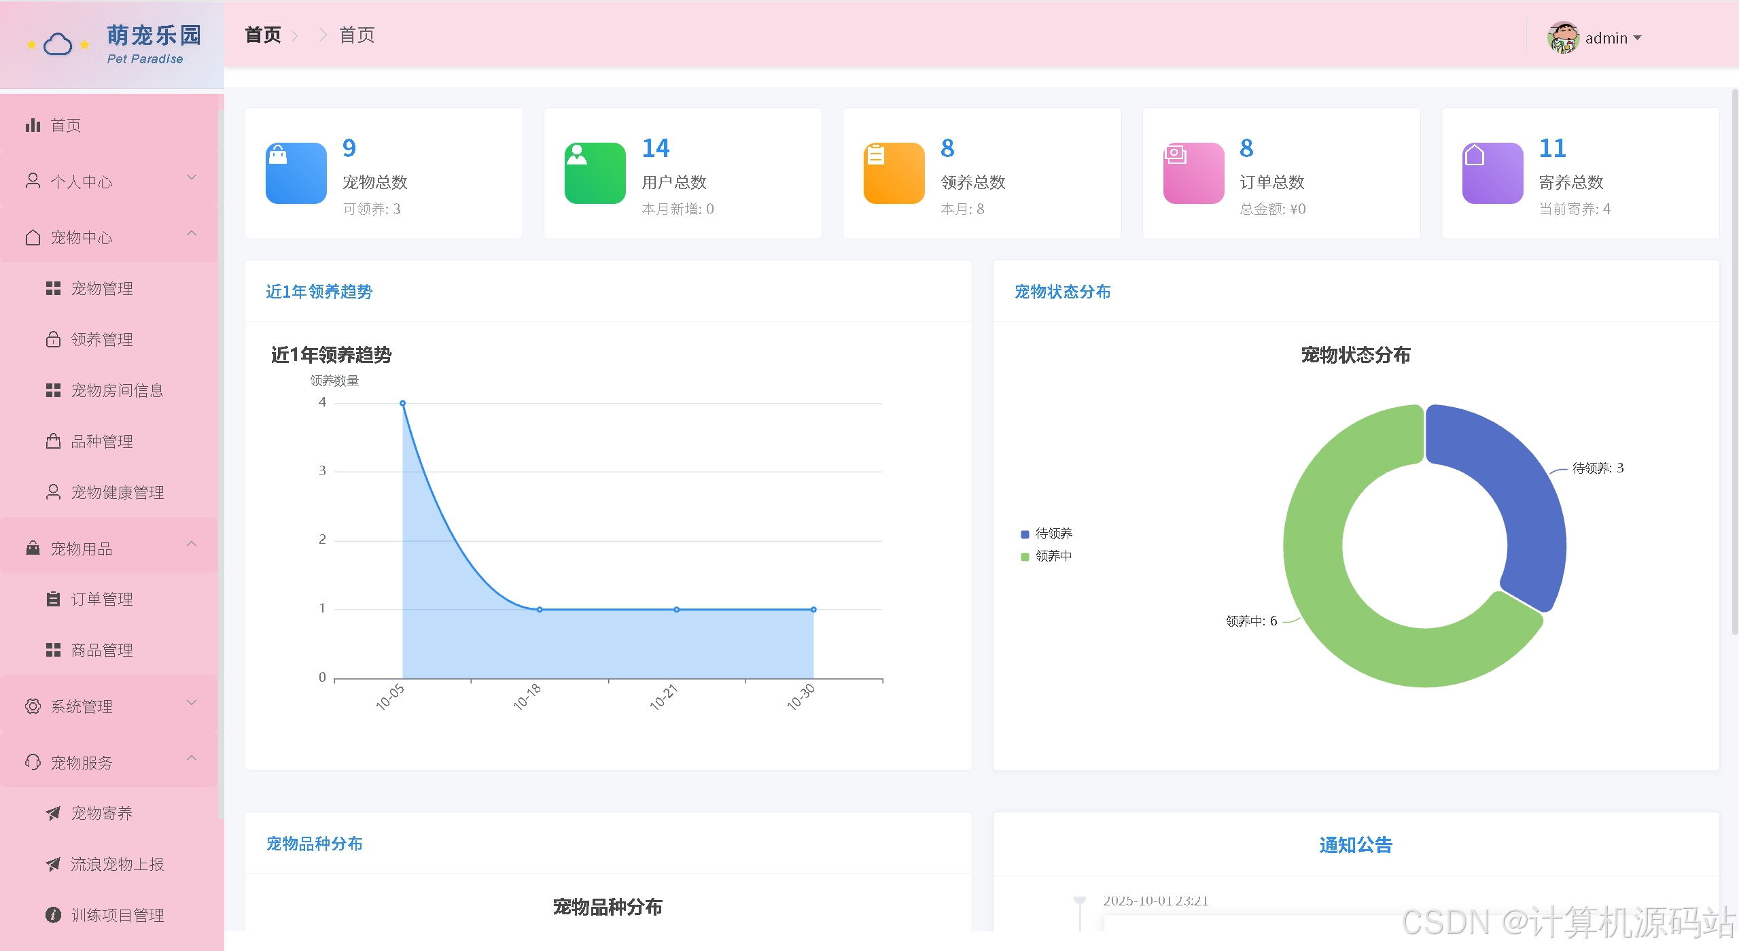This screenshot has height=951, width=1739.
Task: Click the 宠物品种分布 panel title
Action: [314, 844]
